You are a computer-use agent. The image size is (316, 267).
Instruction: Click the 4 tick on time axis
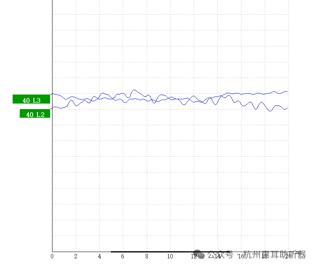99,256
